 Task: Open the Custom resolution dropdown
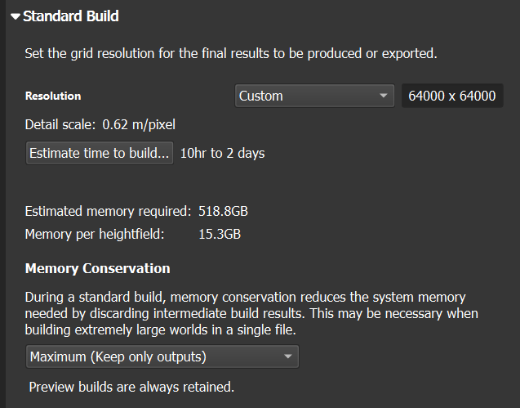(314, 96)
